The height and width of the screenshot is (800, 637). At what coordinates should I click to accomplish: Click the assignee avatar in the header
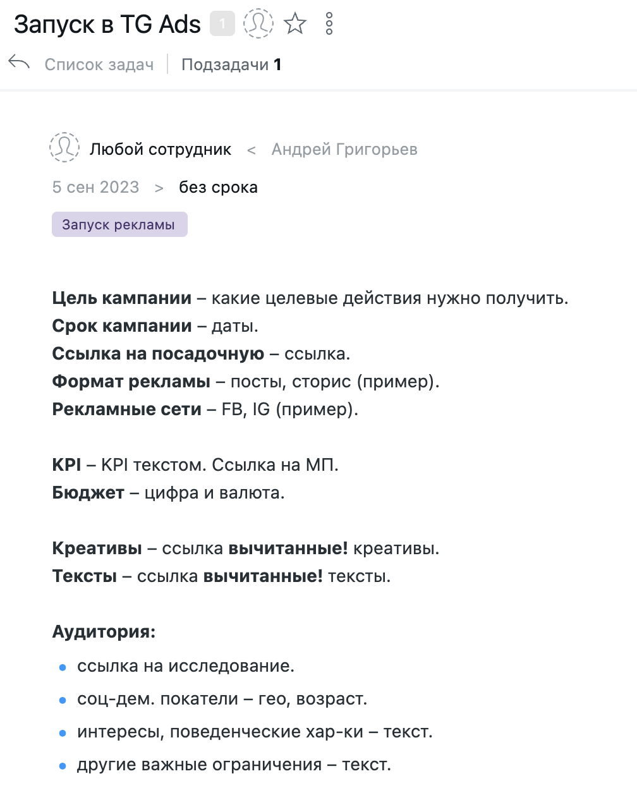258,23
